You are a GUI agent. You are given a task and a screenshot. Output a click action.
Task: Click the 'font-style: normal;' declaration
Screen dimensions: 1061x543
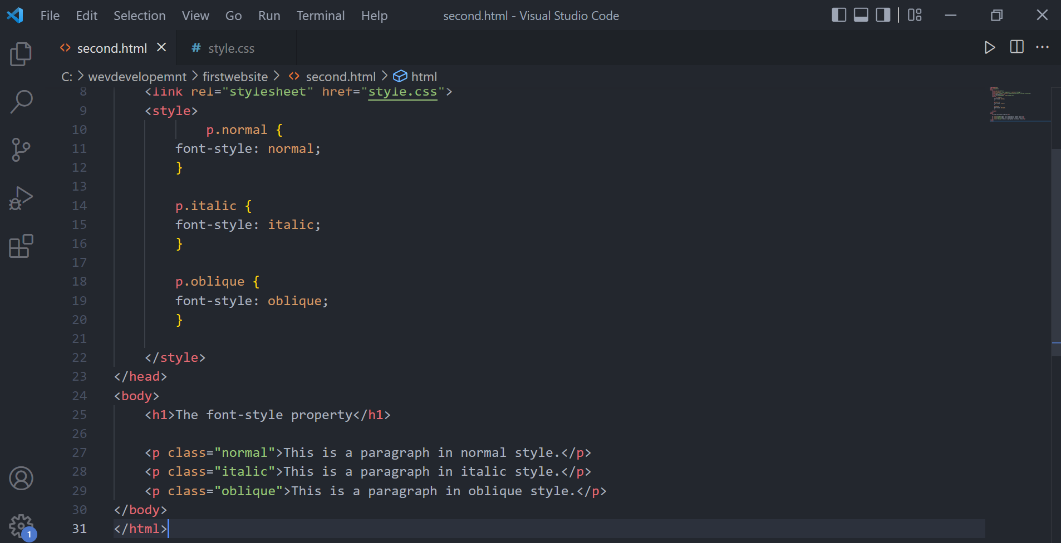pyautogui.click(x=248, y=149)
